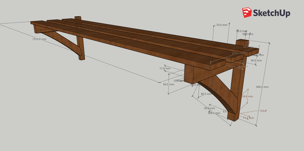The height and width of the screenshot is (151, 304).
Task: Click the 270.0 mm shelf depth label
Action: 238,53
